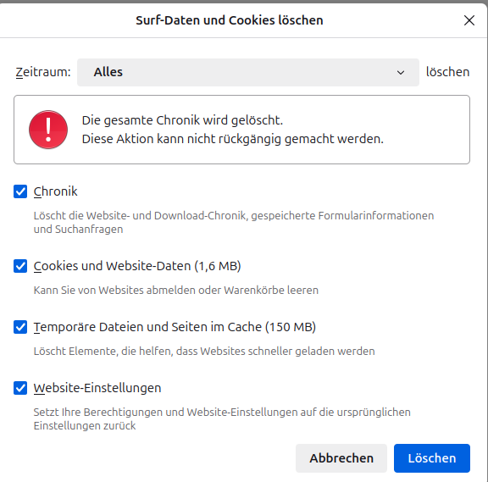Cancel with the Abbrechen button
The image size is (488, 482).
coord(341,458)
